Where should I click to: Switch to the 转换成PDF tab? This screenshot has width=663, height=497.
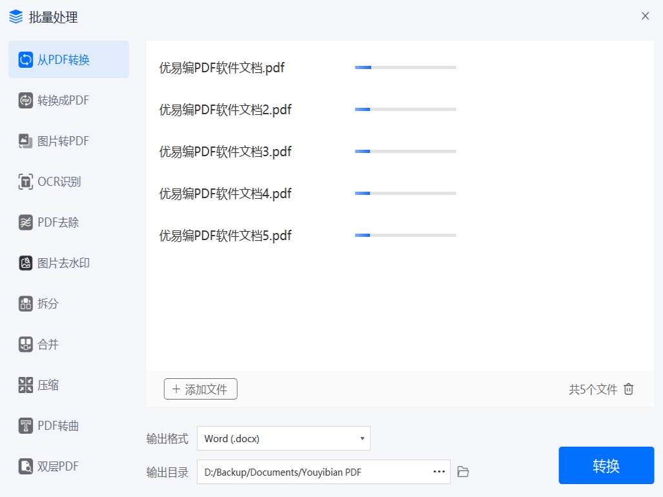63,101
